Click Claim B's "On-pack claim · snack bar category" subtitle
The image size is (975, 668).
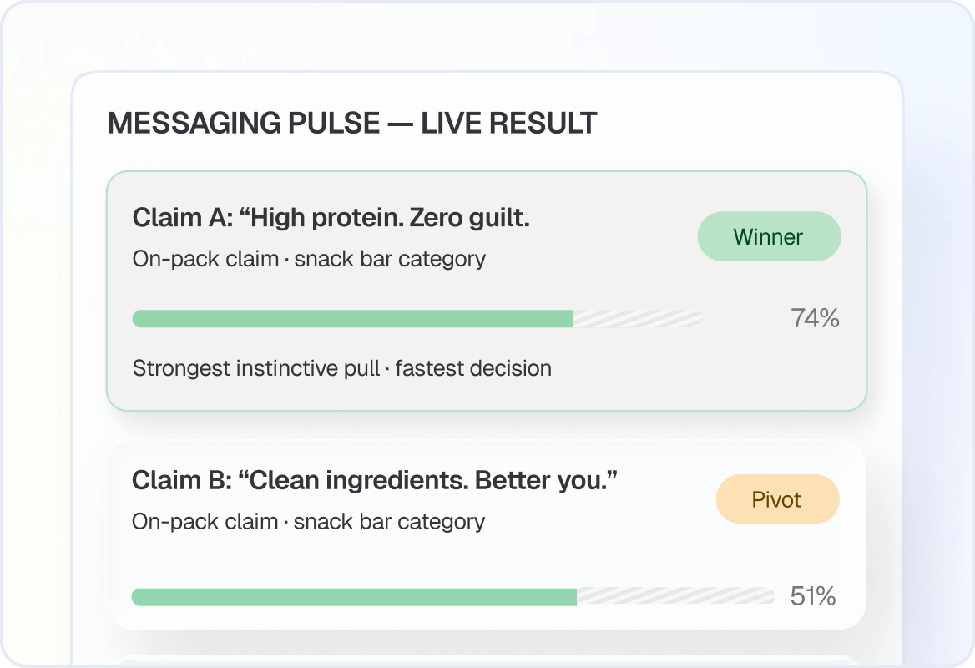(308, 522)
